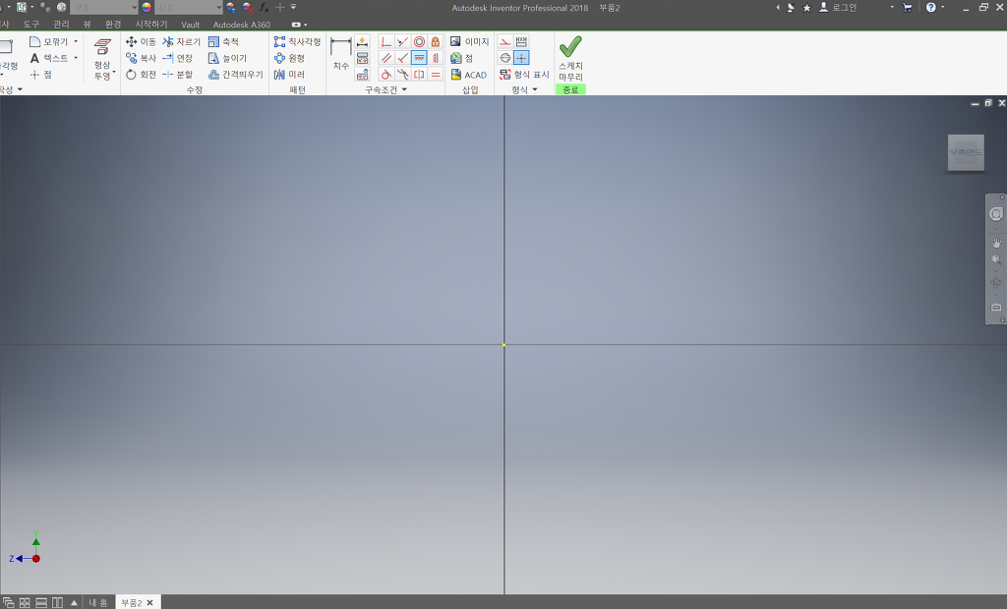Open the 도구 (Tools) ribbon tab
1007x609 pixels.
point(30,25)
